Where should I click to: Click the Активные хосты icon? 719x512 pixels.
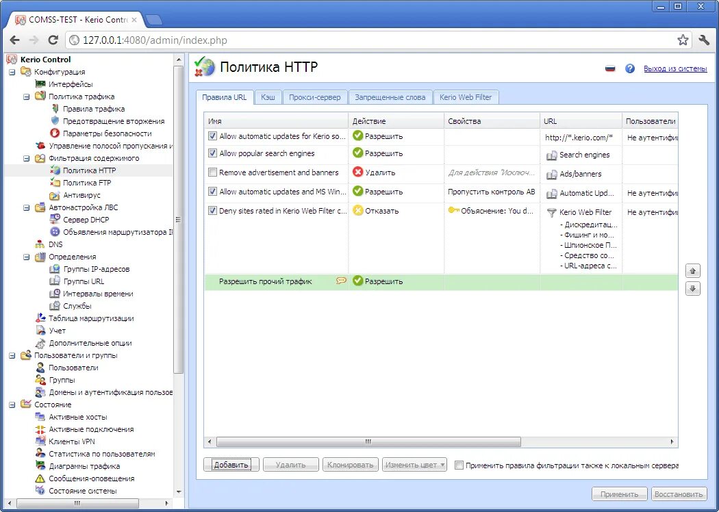(x=41, y=417)
